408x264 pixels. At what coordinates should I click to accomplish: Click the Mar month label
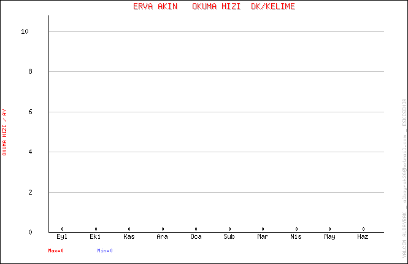coord(263,237)
